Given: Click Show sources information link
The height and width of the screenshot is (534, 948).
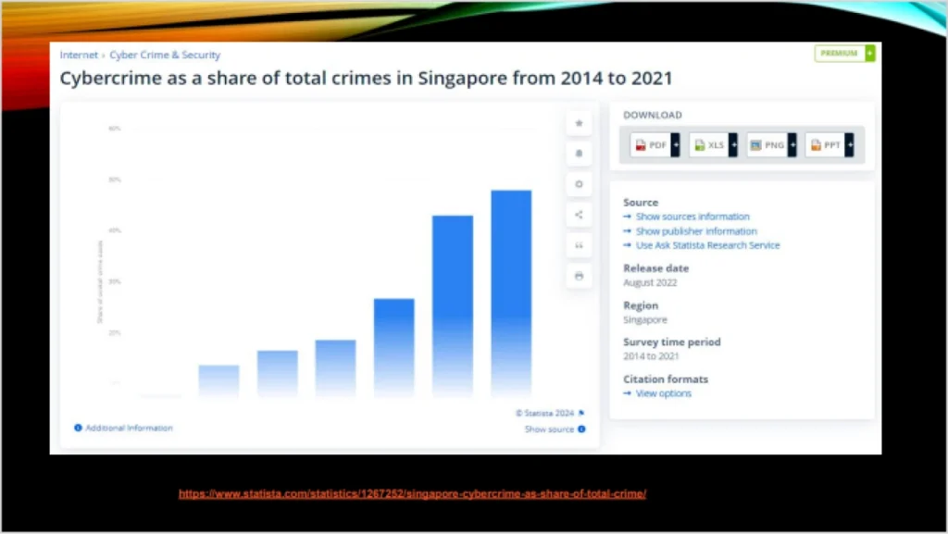Looking at the screenshot, I should [x=692, y=217].
